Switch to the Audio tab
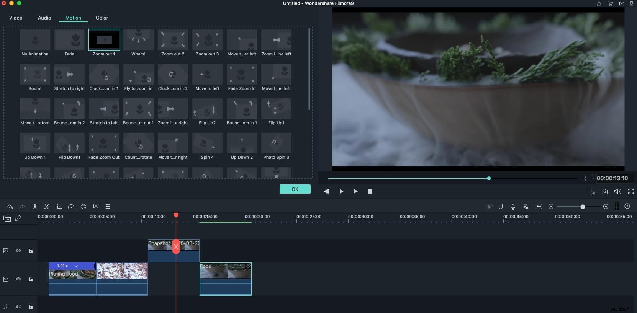The width and height of the screenshot is (637, 313). tap(44, 18)
